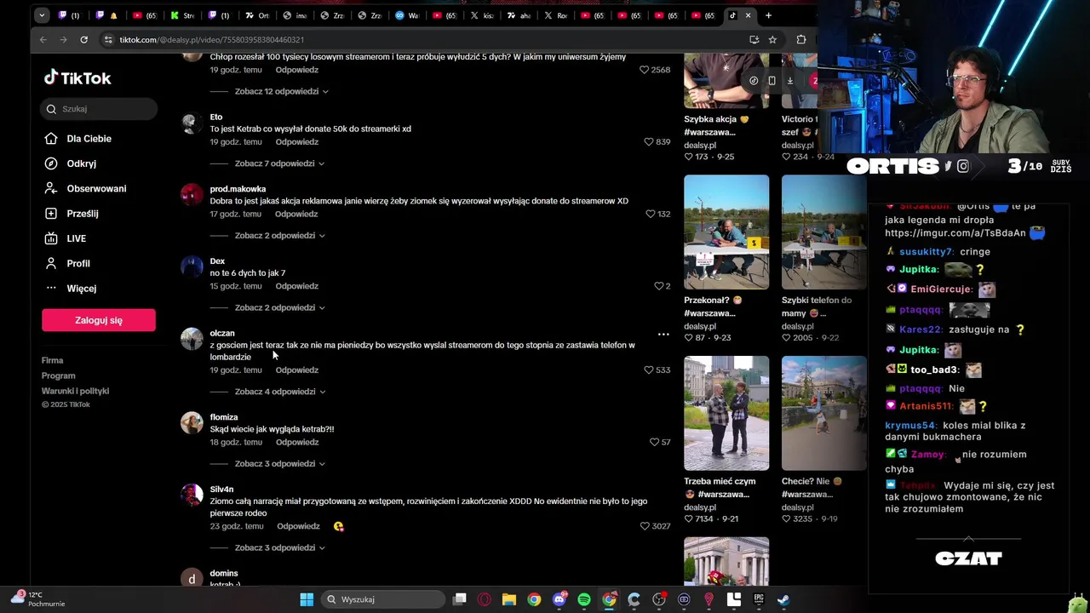Open the Trzeba mieć czym video thumbnail
This screenshot has width=1090, height=613.
726,413
